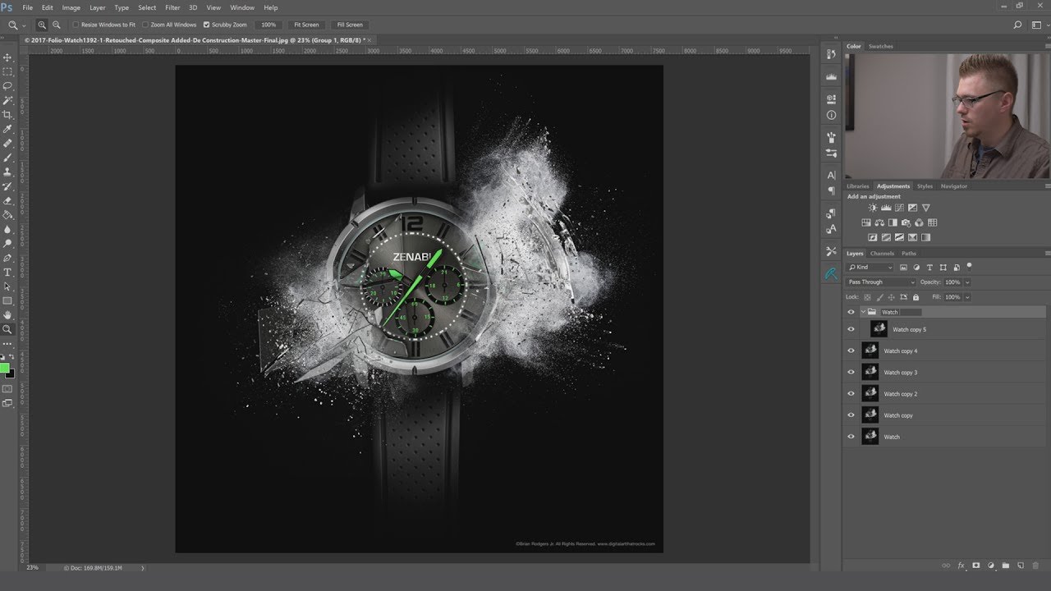Collapse the Watch group folder

[863, 312]
